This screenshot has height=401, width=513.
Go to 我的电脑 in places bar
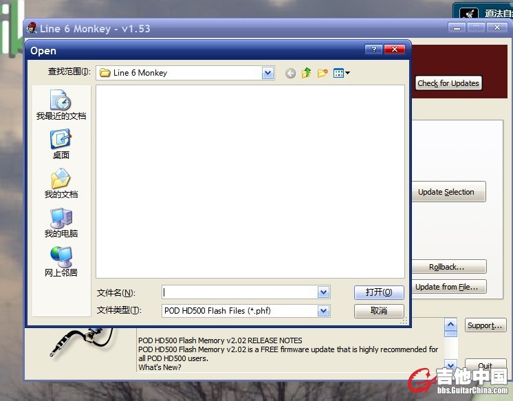(61, 223)
